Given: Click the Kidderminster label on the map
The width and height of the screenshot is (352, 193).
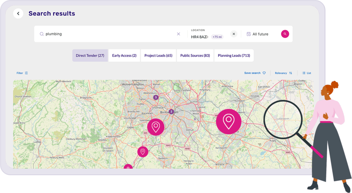Looking at the screenshot, I should [113, 137].
